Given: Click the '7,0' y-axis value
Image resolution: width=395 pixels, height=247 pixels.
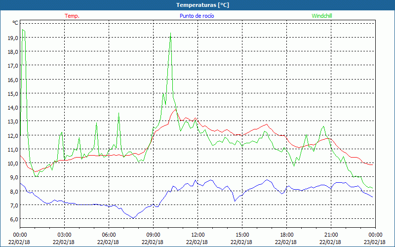Looking at the screenshot, I should click(14, 205).
